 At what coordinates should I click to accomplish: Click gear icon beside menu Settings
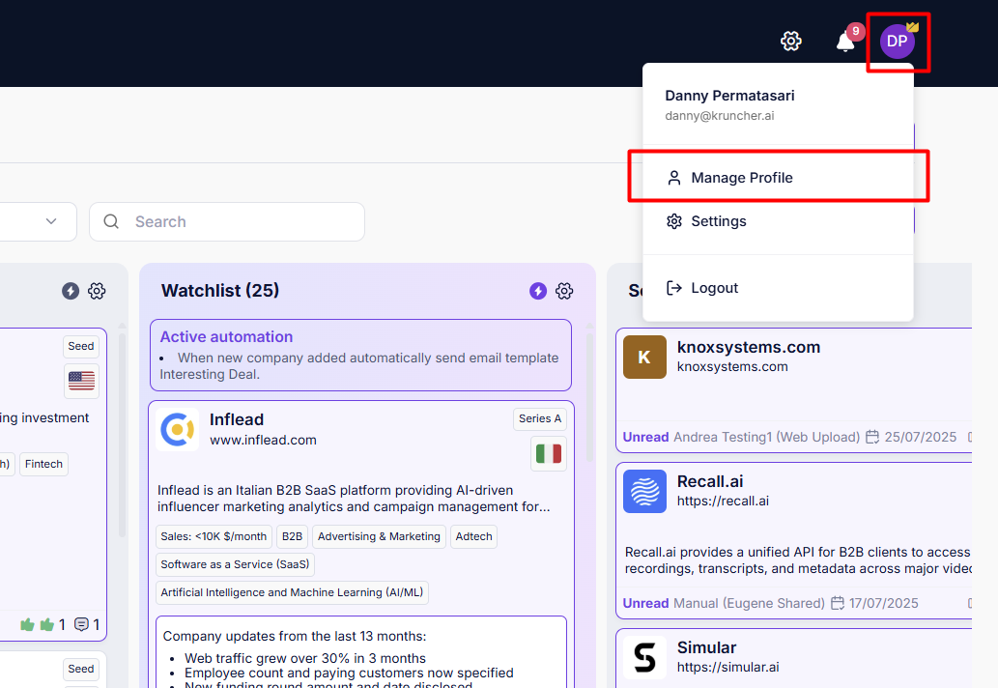(x=674, y=221)
